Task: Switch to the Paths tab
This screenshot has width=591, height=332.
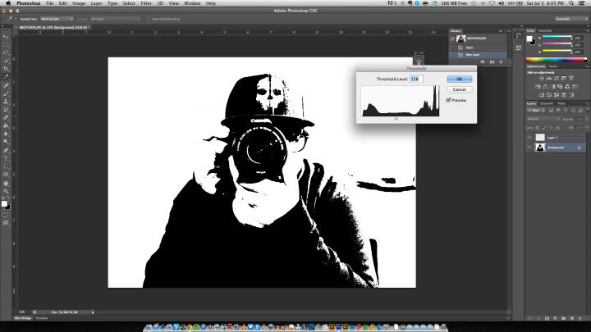Action: tap(561, 103)
